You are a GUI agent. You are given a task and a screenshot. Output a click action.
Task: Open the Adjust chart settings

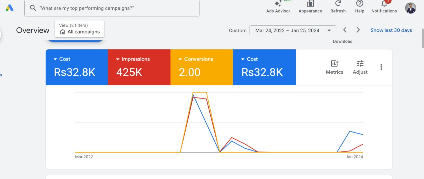pos(360,67)
